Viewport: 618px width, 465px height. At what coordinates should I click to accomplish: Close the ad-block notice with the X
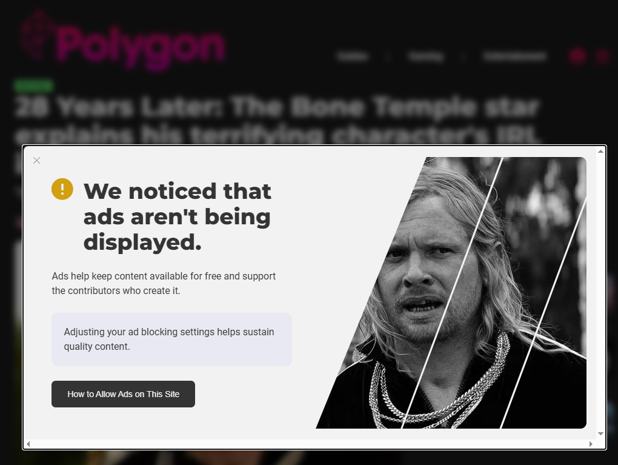pyautogui.click(x=36, y=161)
